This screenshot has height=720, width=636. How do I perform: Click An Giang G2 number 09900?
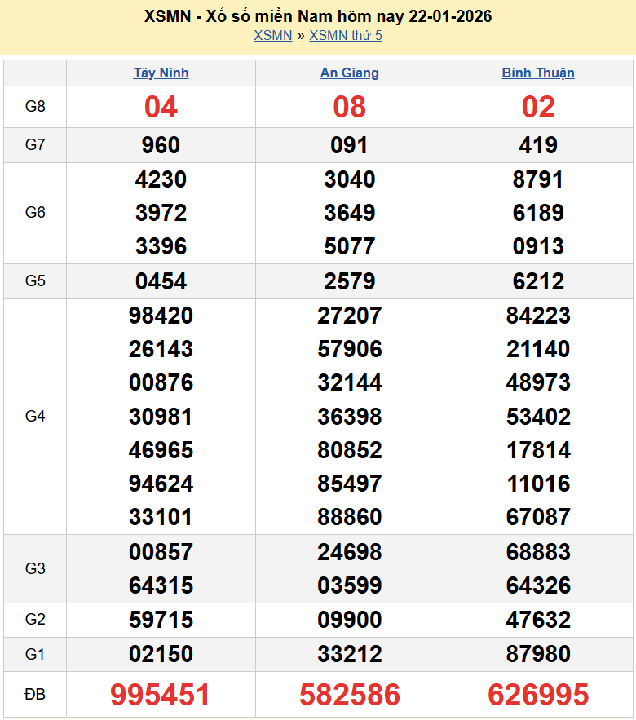[350, 620]
